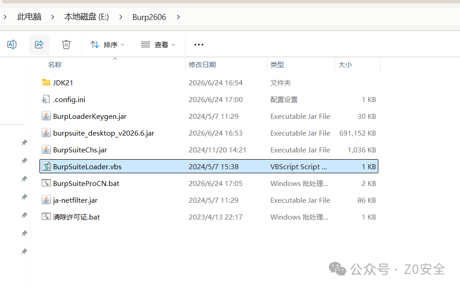Click the burpsuite_desktop_v2026.6.jar file name
Screen dimensions: 460x288
[103, 133]
